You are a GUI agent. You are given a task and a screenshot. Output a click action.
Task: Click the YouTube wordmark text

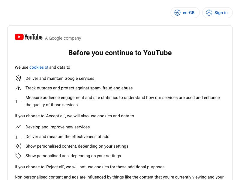(x=33, y=37)
